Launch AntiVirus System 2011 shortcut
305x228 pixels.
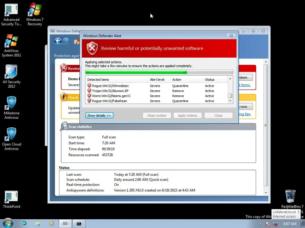tap(11, 46)
